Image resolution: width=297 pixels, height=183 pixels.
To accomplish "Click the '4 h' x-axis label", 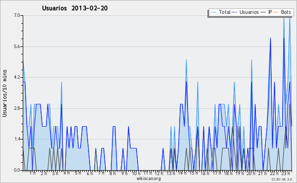I will tap(66, 173).
